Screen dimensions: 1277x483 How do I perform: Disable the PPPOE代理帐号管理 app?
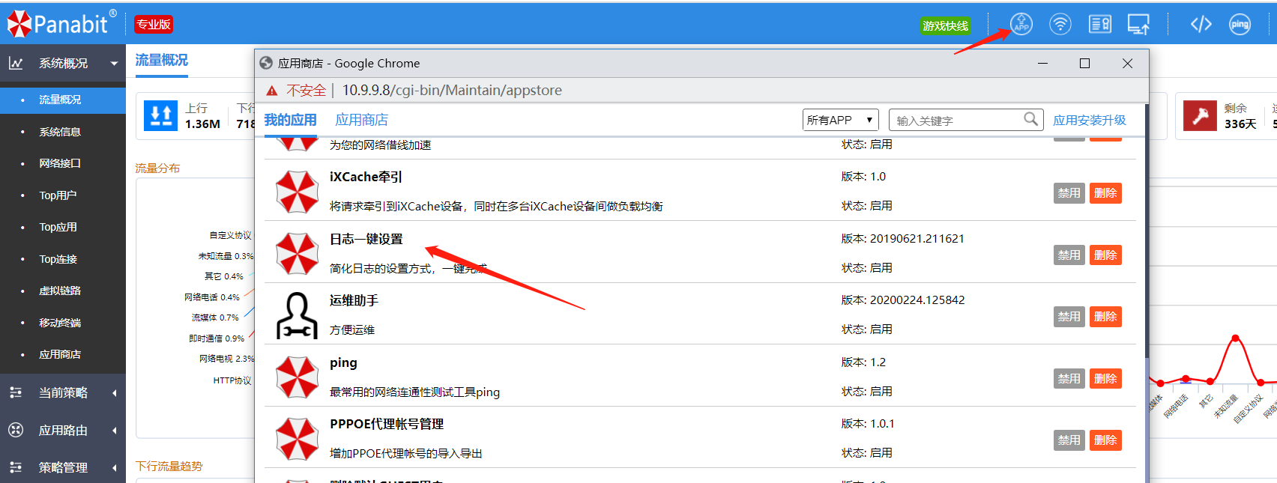(1069, 440)
